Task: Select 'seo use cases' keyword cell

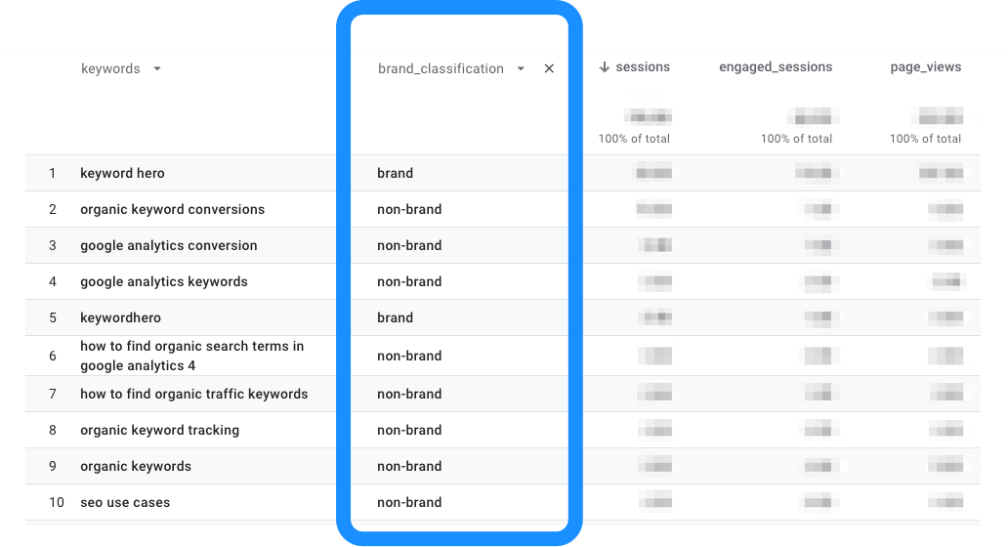Action: 125,503
